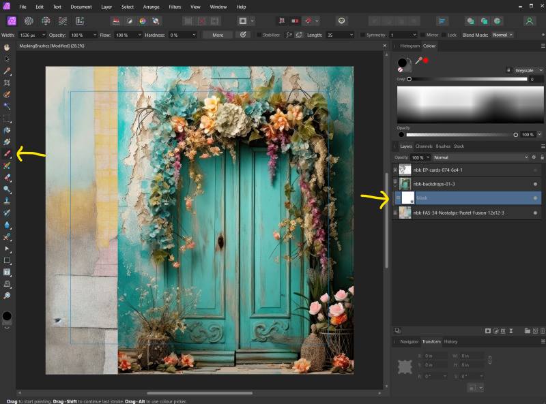
Task: Open the account profile icon
Action: coord(530,21)
